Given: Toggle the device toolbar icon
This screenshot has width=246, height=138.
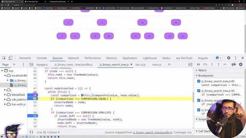Looking at the screenshot, I should coord(10,58).
